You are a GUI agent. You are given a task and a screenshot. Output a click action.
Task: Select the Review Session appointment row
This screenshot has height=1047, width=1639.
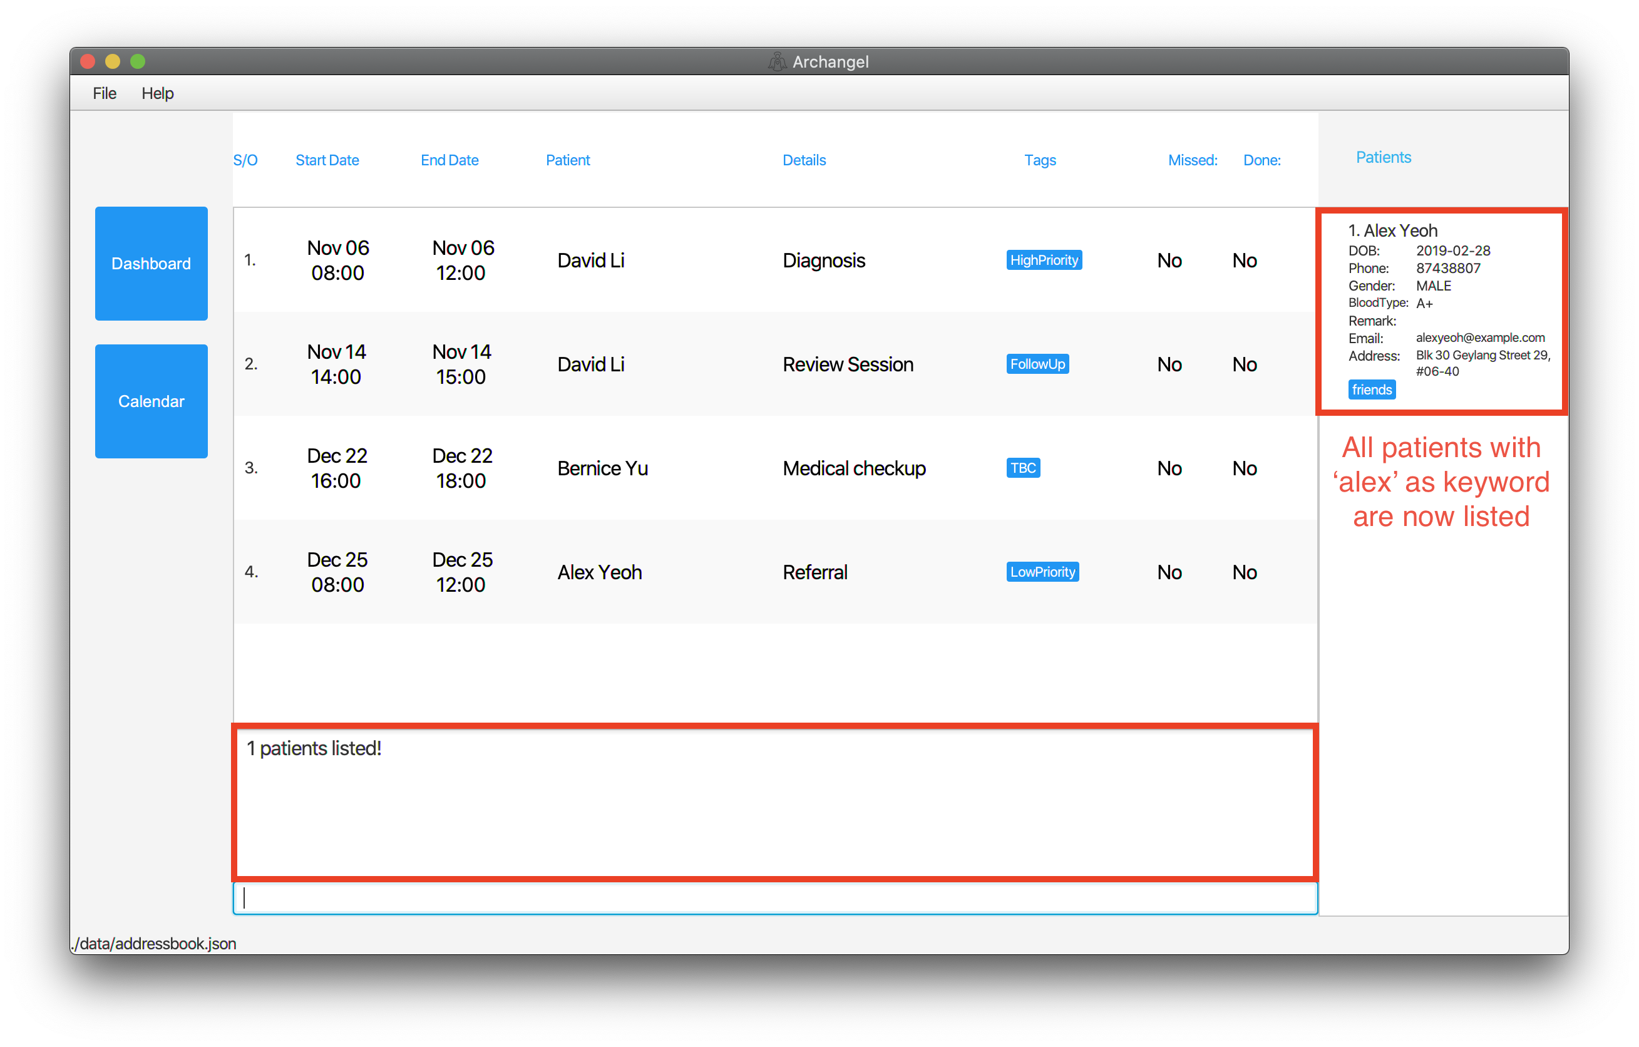click(774, 364)
